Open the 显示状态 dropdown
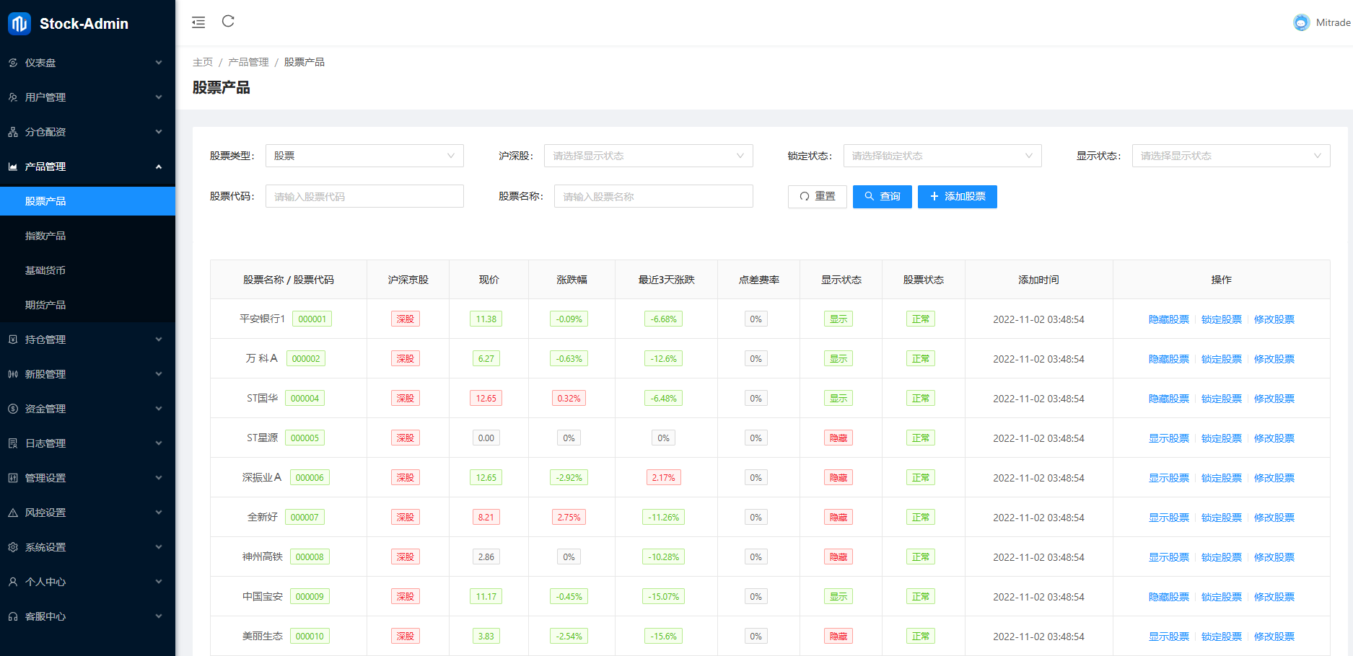Screen dimensions: 1353x656 coord(1231,155)
